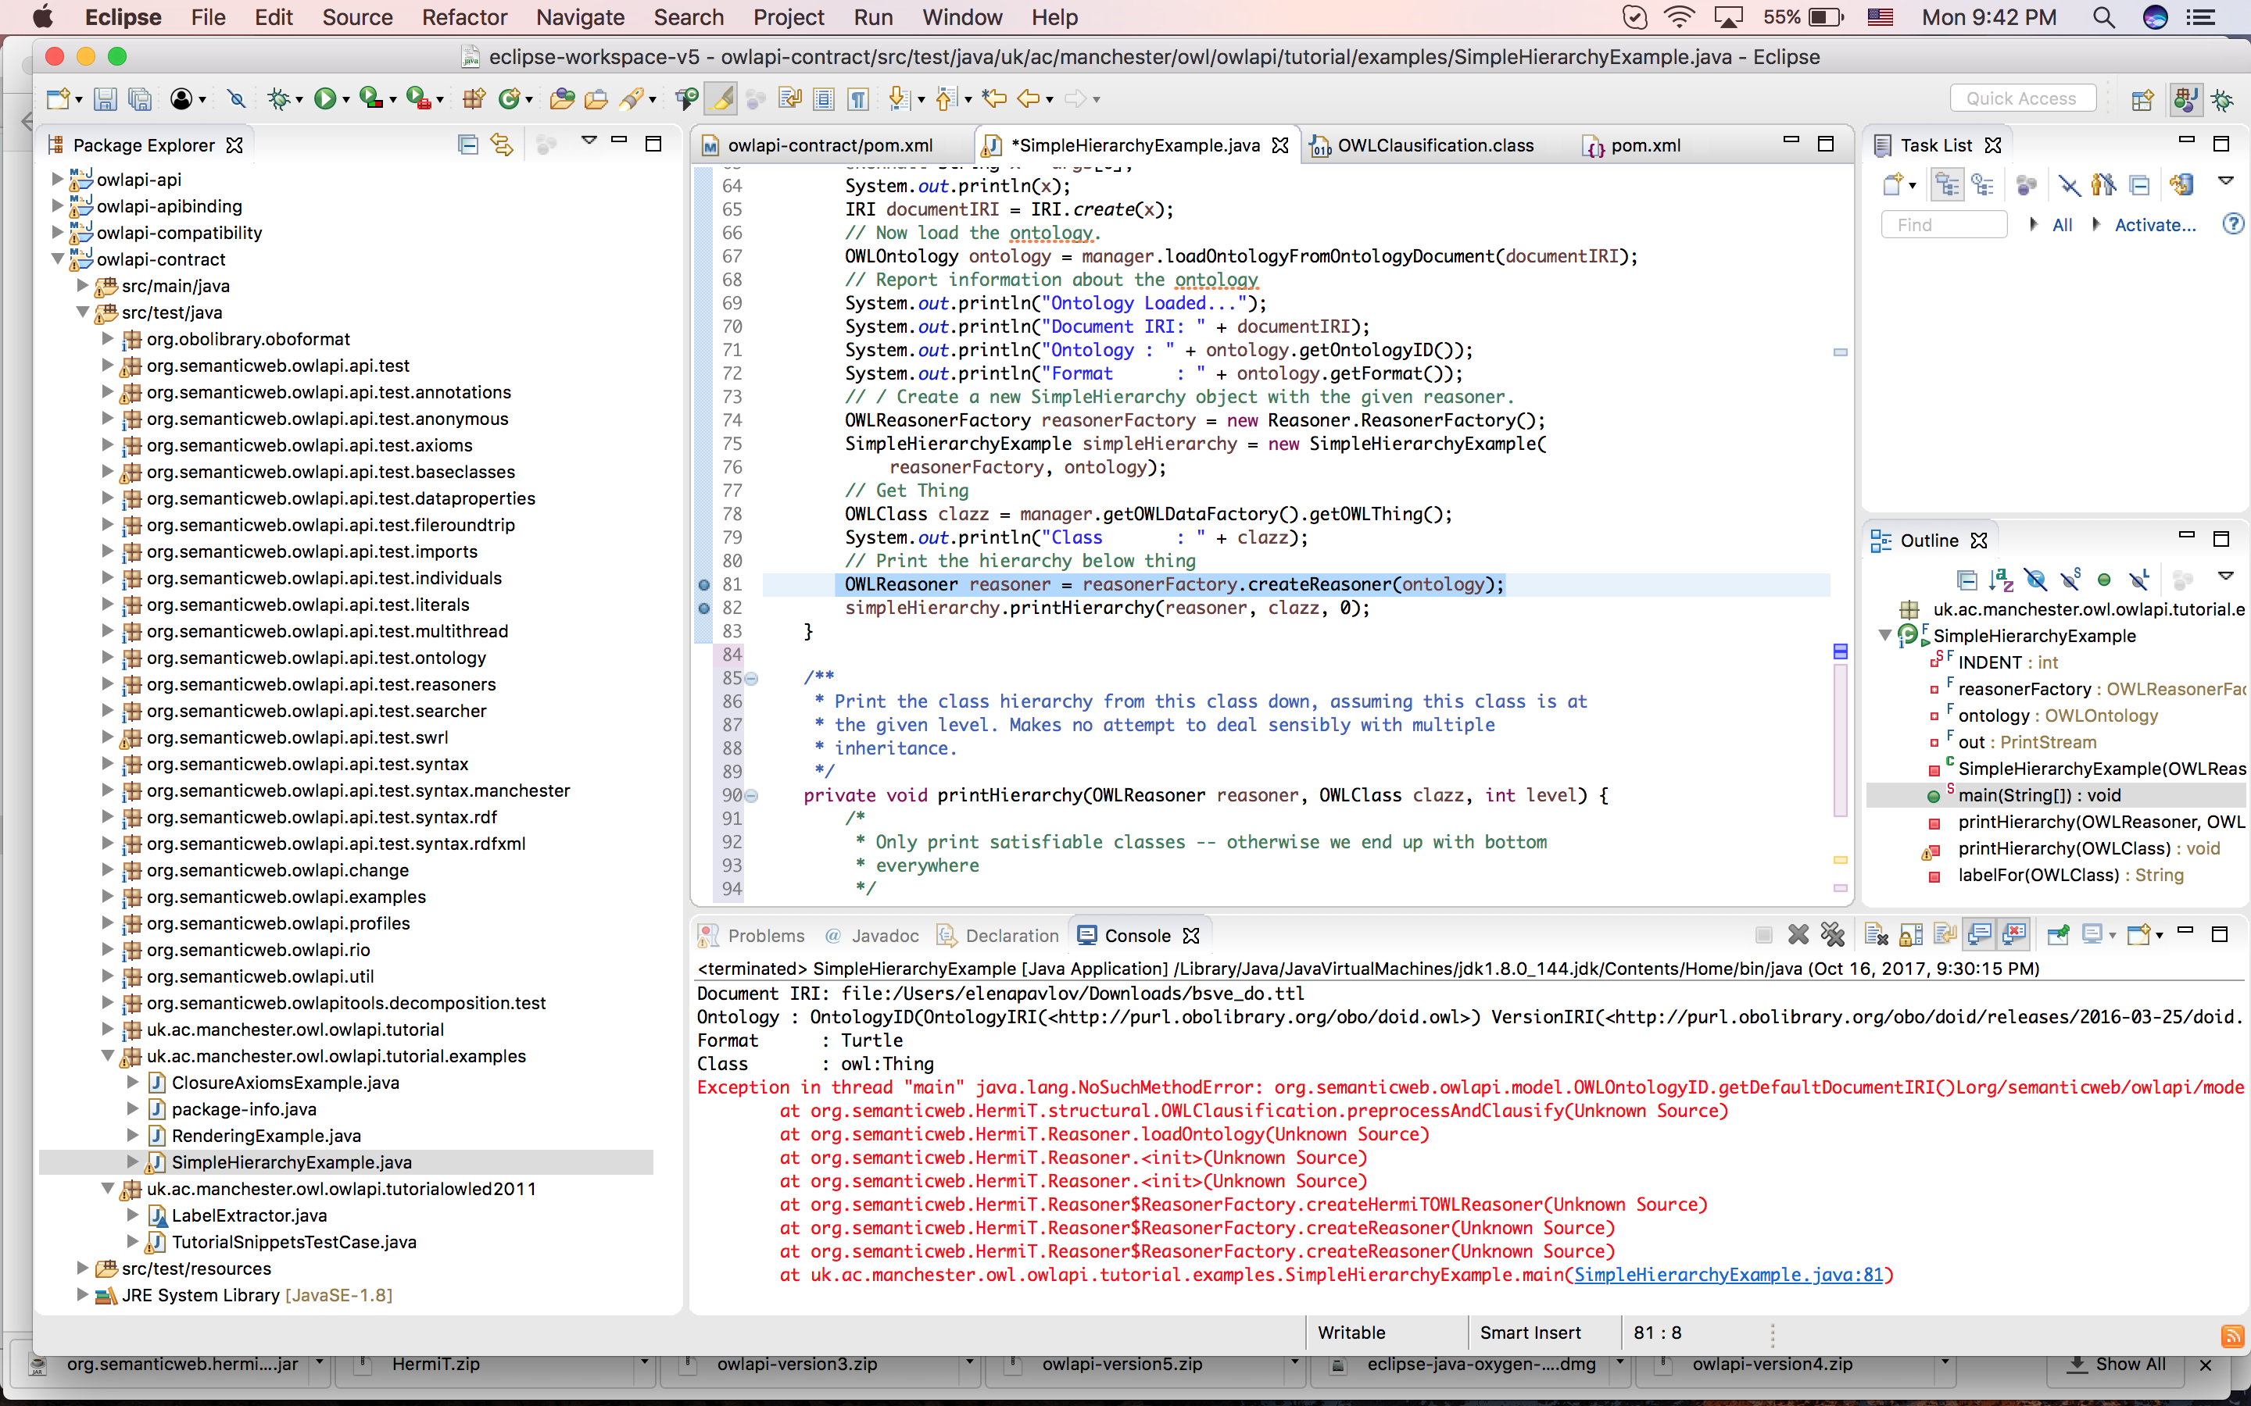The height and width of the screenshot is (1406, 2251).
Task: Toggle Hide Fields in the Outline view
Action: [x=2035, y=580]
